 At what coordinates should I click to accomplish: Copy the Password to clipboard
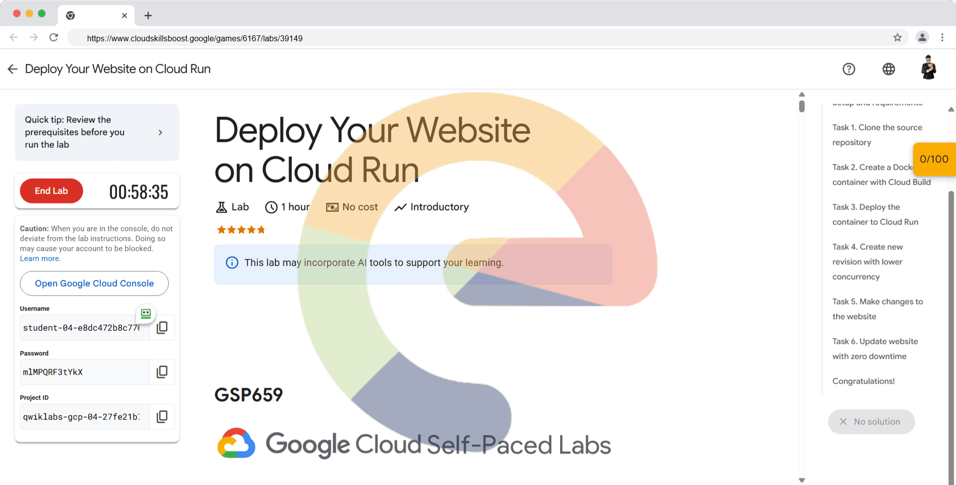[x=162, y=372]
